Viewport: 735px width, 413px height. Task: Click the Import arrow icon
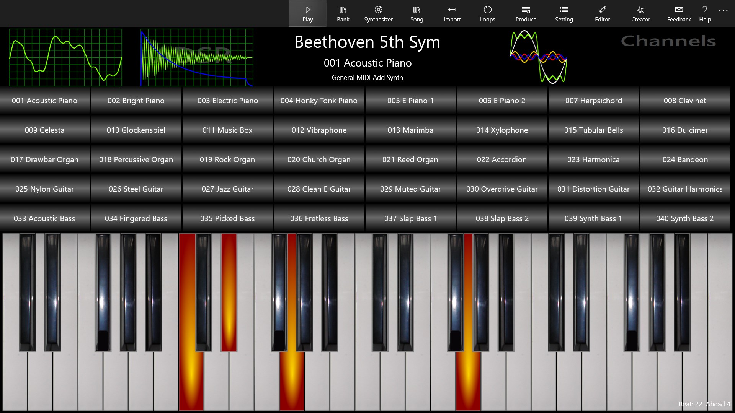(452, 10)
